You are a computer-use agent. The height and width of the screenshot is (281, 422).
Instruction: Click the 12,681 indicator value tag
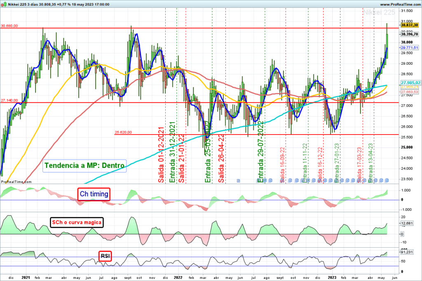coord(407,223)
